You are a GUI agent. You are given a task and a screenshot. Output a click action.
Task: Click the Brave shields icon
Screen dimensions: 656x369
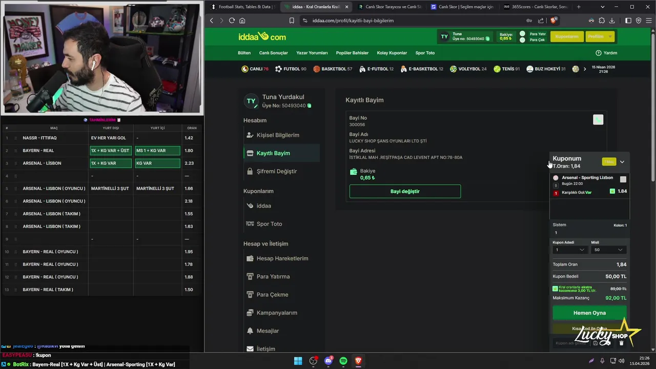(553, 20)
